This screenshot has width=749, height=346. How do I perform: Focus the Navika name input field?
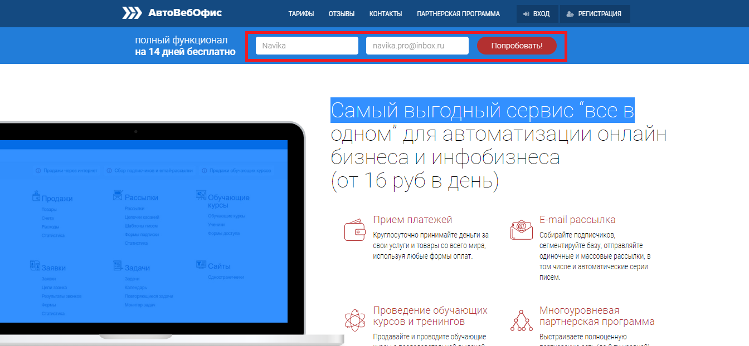[307, 46]
